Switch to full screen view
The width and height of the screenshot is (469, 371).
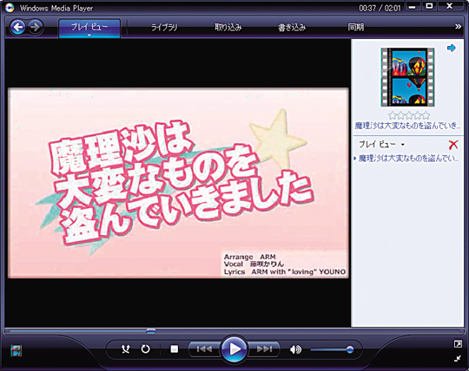pos(458,344)
